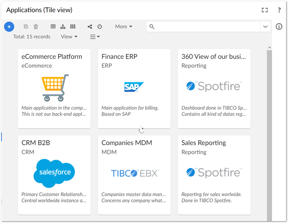This screenshot has height=223, width=288.
Task: Select the CRM B2B Salesforce tile
Action: (54, 174)
